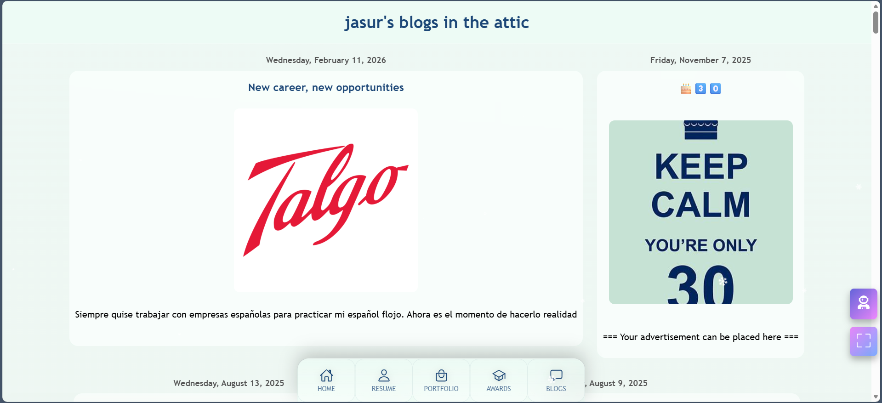Go to the PORTFOLIO nav label

click(441, 389)
